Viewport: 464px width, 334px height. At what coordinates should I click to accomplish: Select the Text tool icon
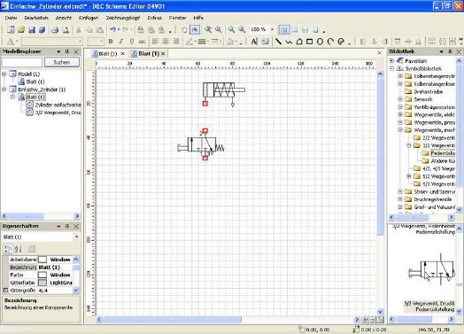pyautogui.click(x=254, y=42)
